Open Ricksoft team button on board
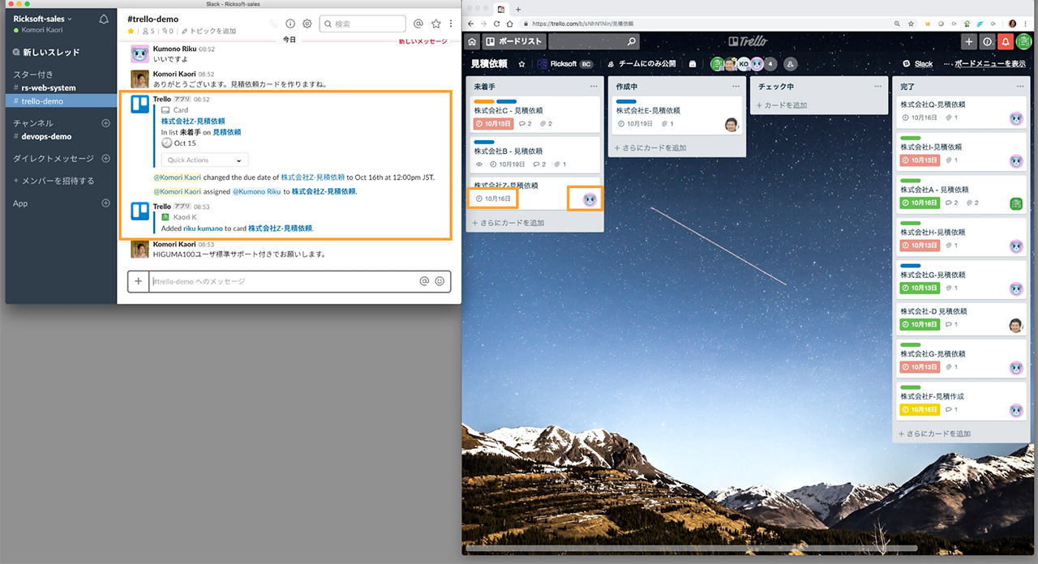 [x=565, y=64]
